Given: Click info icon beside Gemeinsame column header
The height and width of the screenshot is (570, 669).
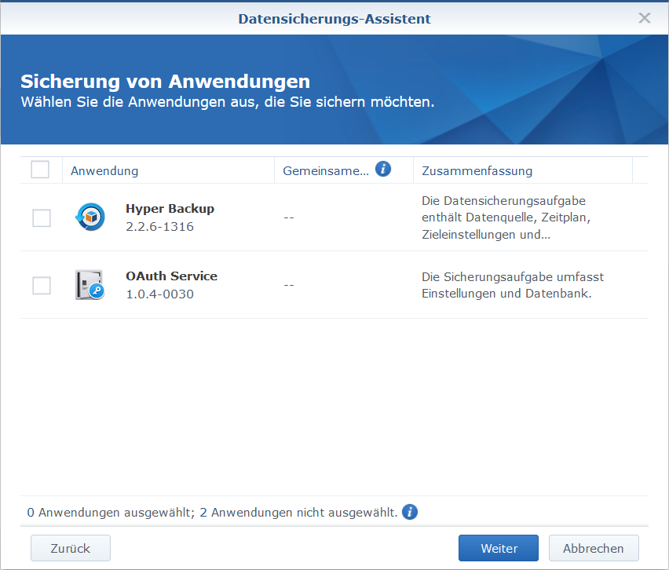Looking at the screenshot, I should [383, 170].
